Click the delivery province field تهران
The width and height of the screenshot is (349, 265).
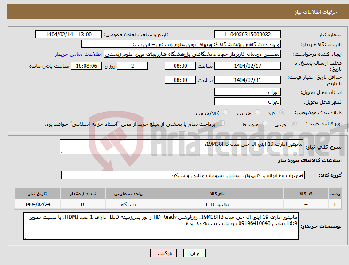(247, 92)
